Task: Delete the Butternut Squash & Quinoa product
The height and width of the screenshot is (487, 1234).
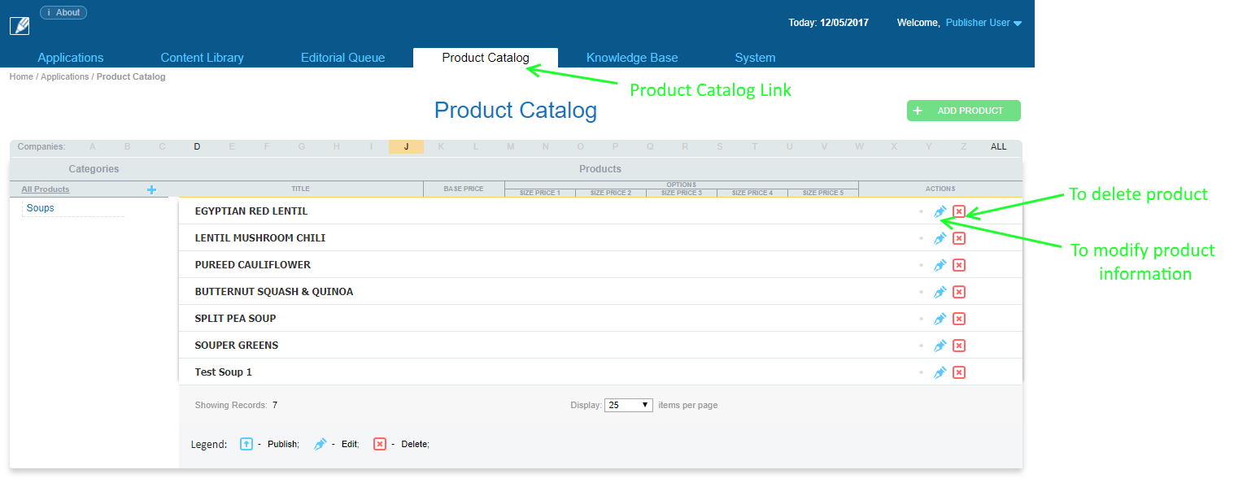Action: [959, 292]
